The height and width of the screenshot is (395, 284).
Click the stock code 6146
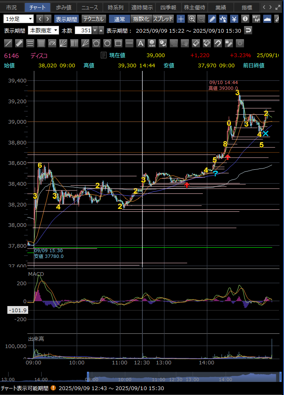point(11,55)
